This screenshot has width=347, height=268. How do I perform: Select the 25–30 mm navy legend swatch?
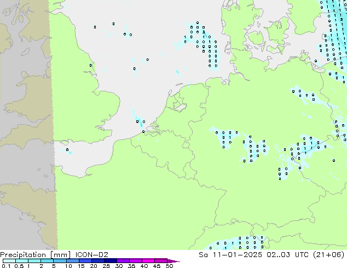111,261
